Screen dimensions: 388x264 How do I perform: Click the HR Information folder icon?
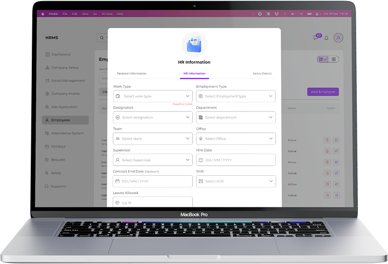pos(194,45)
